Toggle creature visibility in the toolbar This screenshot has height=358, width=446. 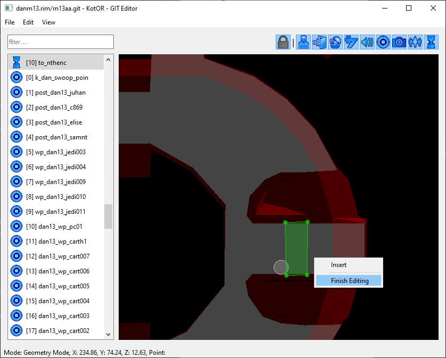(x=303, y=42)
